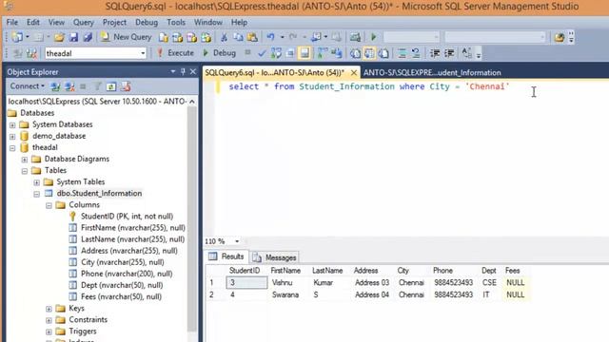Refresh the Object Explorer tree
This screenshot has width=609, height=342.
pos(111,86)
